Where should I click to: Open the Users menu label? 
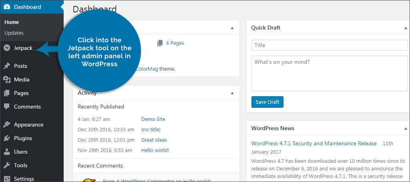pos(21,152)
